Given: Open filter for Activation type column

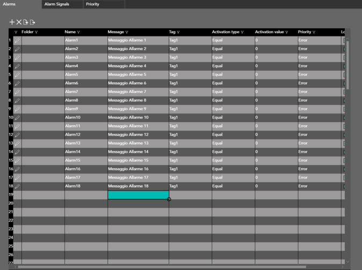Looking at the screenshot, I should pyautogui.click(x=242, y=32).
